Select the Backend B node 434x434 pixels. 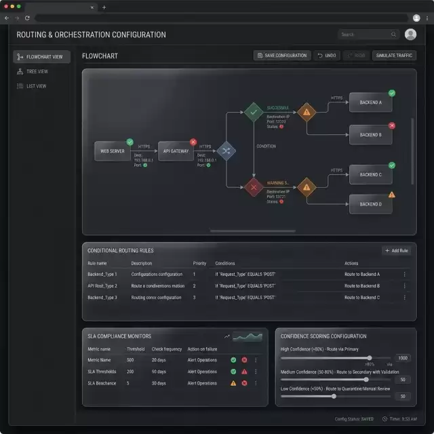(x=371, y=135)
